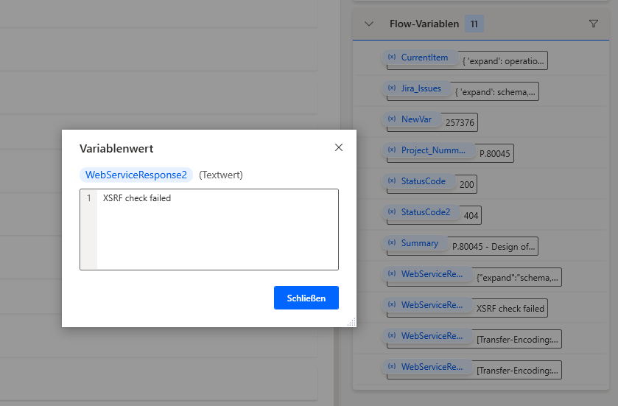Viewport: 618px width, 406px height.
Task: Close the Variablenwert dialog with X
Action: pyautogui.click(x=339, y=147)
